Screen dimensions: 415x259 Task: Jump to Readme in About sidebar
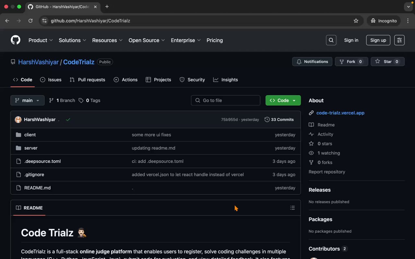point(322,125)
